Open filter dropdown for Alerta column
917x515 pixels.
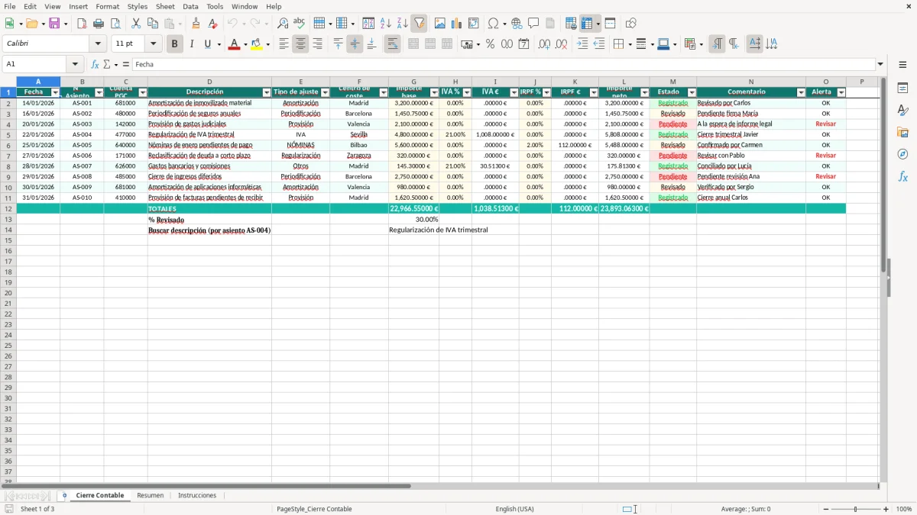(x=841, y=92)
